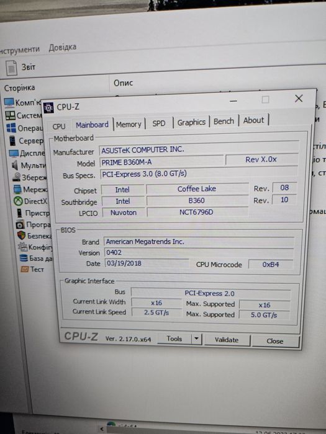Click the Сторінка column header in AIDA64

pos(19,88)
